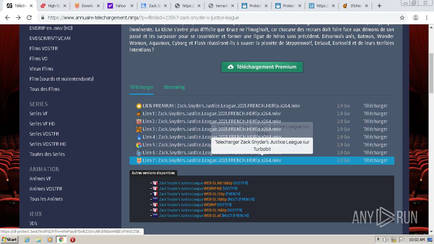The width and height of the screenshot is (434, 244).
Task: Open the Series VF HD sidebar category
Action: point(42,124)
